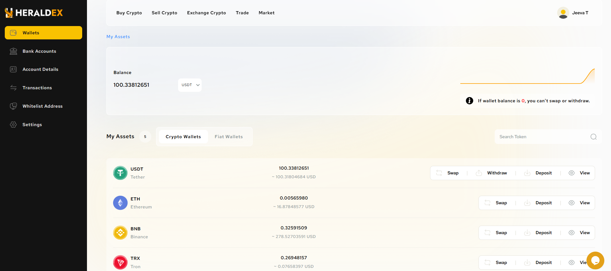Expand the USDT balance currency dropdown
The width and height of the screenshot is (611, 271).
pos(190,85)
